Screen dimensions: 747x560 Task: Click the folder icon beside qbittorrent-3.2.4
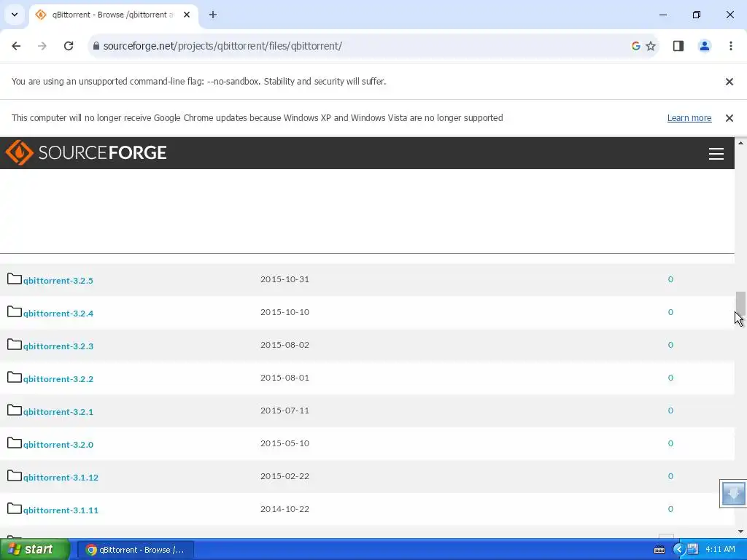[x=15, y=312]
